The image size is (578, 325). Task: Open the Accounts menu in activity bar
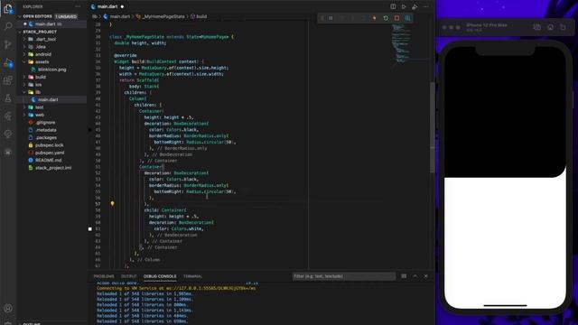click(x=8, y=309)
